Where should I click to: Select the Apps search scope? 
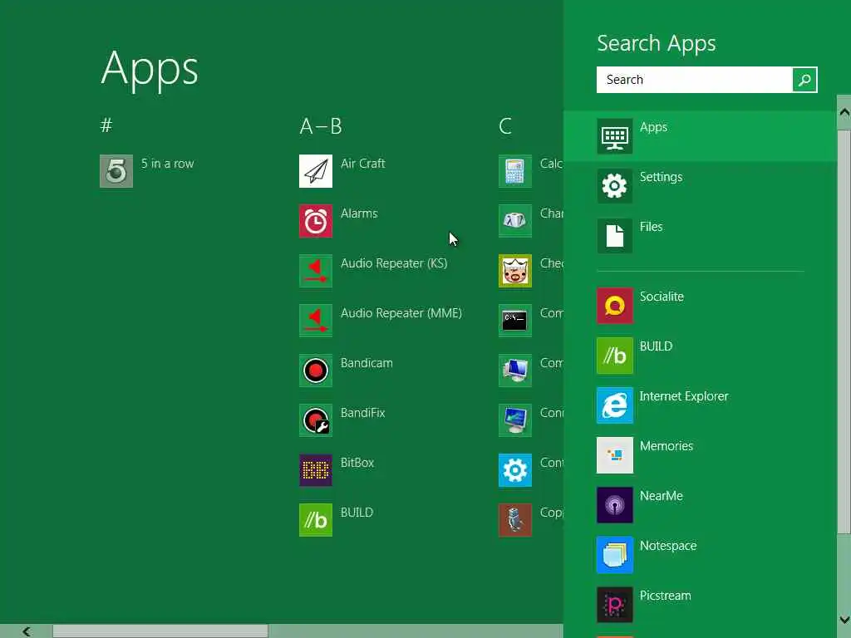700,136
